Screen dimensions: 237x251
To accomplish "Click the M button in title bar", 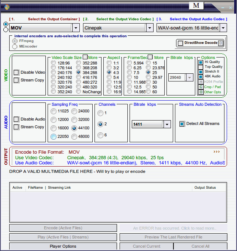I will (196, 6).
